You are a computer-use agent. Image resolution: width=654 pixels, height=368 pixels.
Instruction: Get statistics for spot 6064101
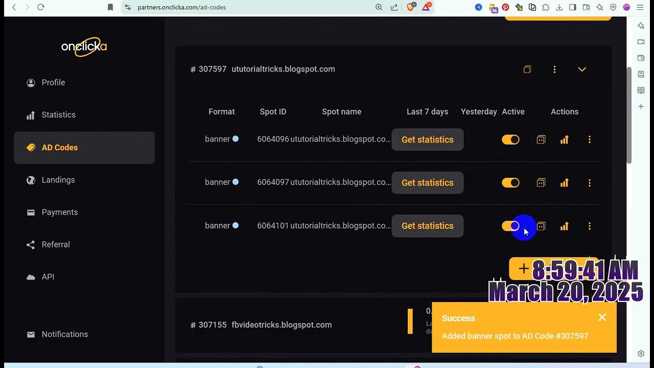coord(428,226)
